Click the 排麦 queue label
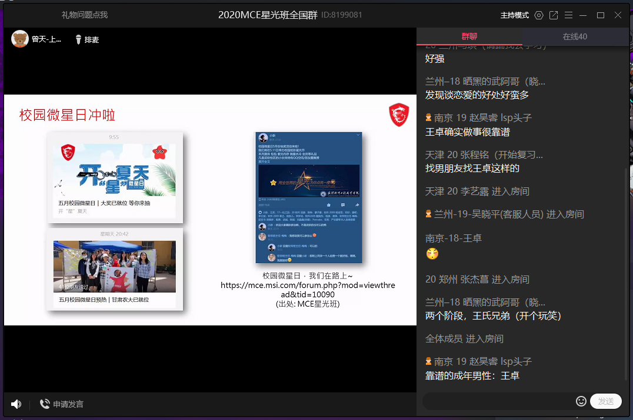The image size is (633, 420). pyautogui.click(x=92, y=40)
